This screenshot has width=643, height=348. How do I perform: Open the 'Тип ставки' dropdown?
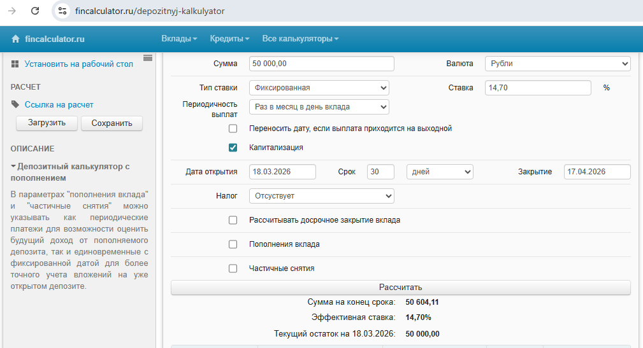319,88
